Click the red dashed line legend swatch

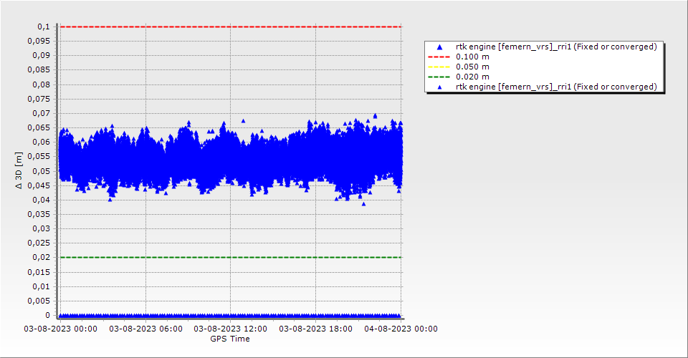click(x=440, y=57)
